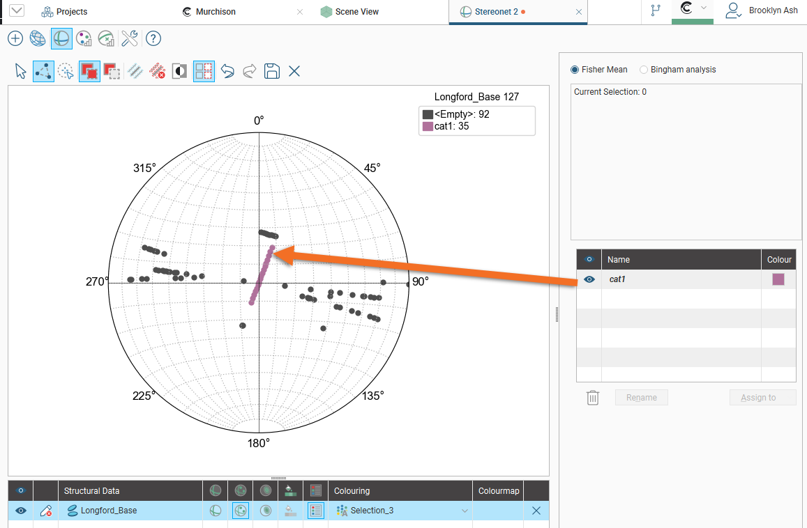
Task: Click the Longford_Base structural data name
Action: click(x=109, y=511)
